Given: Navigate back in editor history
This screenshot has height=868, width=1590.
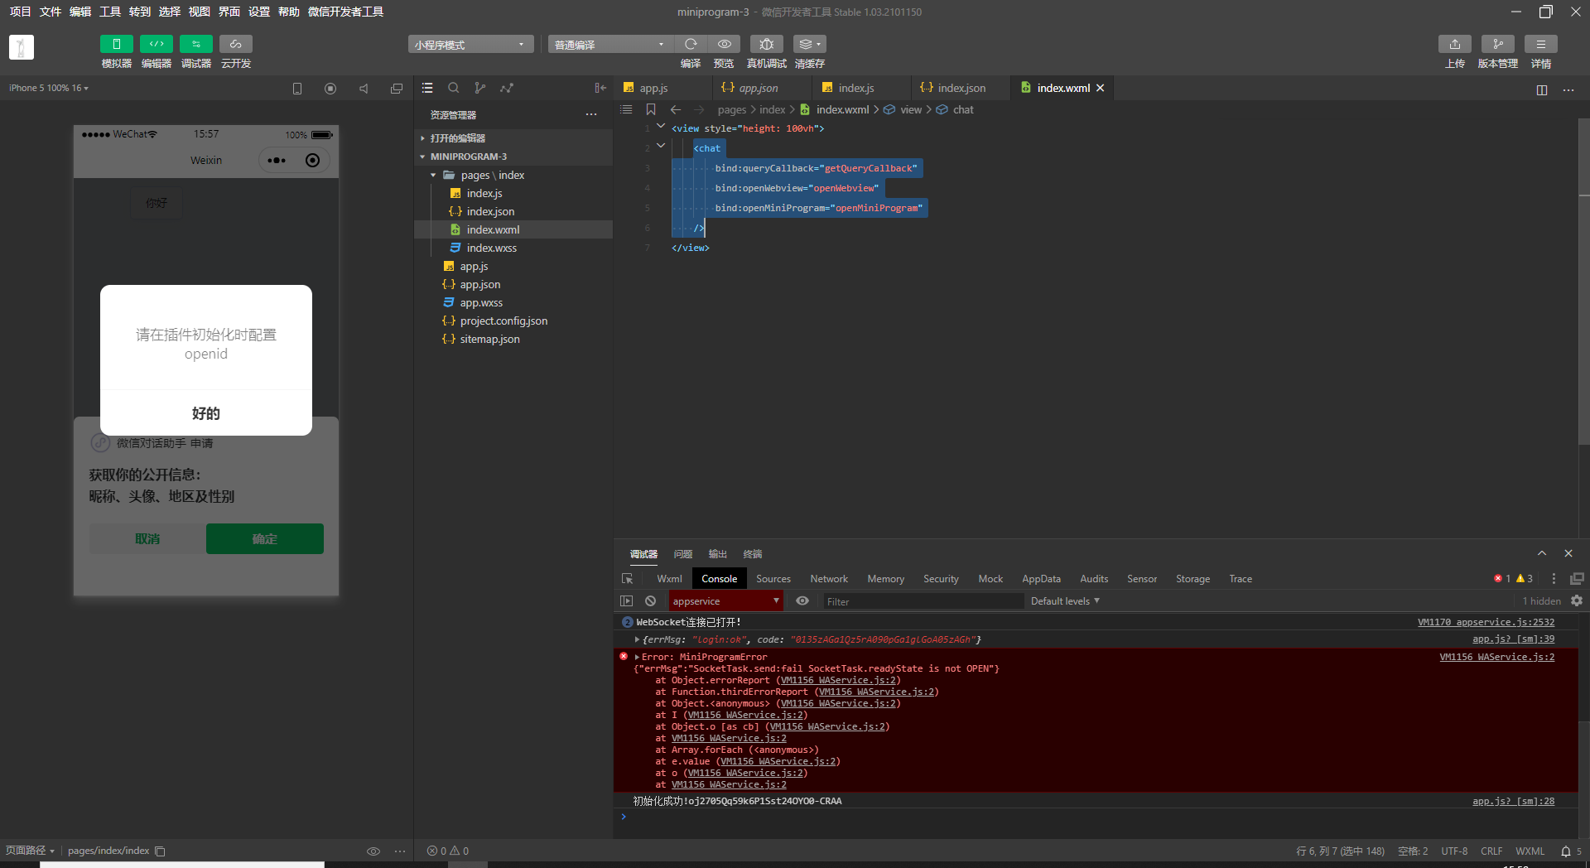Looking at the screenshot, I should tap(676, 109).
